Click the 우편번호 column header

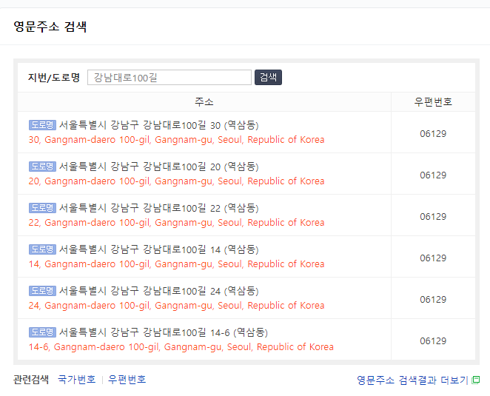(x=433, y=101)
